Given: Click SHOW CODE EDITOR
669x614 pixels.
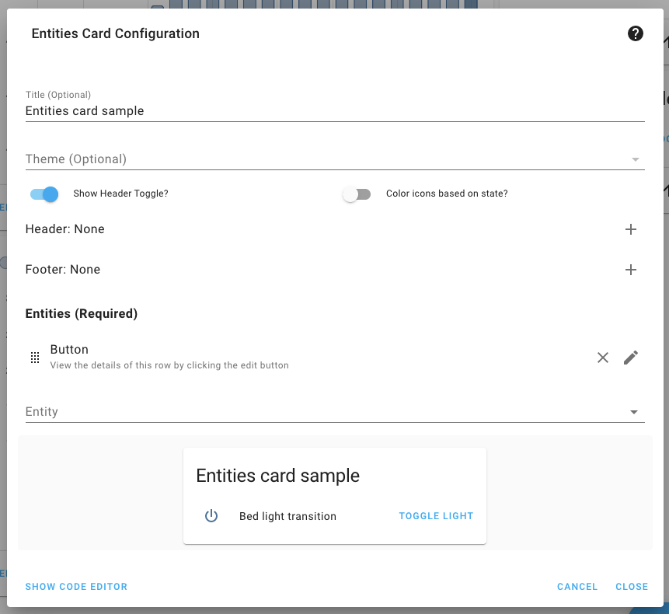Looking at the screenshot, I should [x=76, y=587].
